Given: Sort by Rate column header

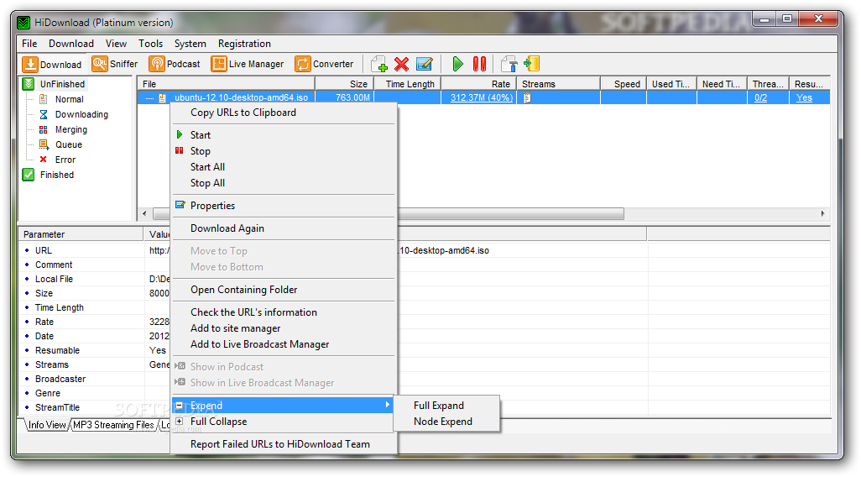Looking at the screenshot, I should pyautogui.click(x=479, y=84).
